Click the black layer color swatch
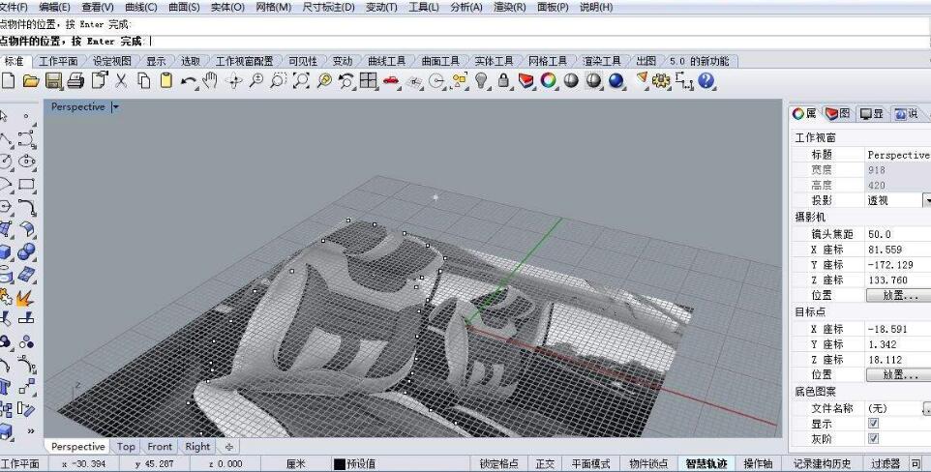This screenshot has width=931, height=472. 339,464
